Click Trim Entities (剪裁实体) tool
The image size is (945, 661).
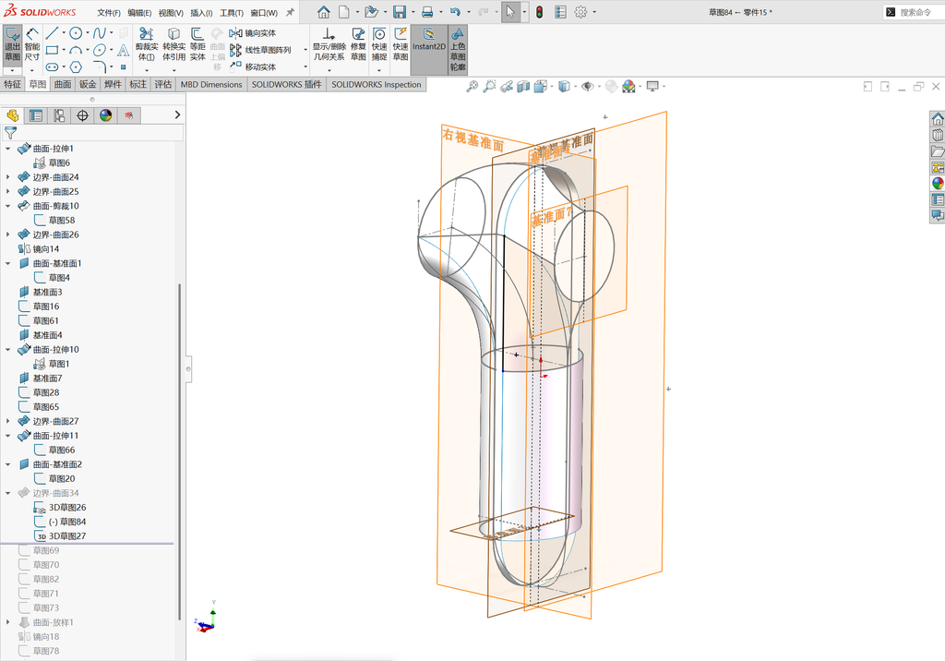click(x=147, y=44)
